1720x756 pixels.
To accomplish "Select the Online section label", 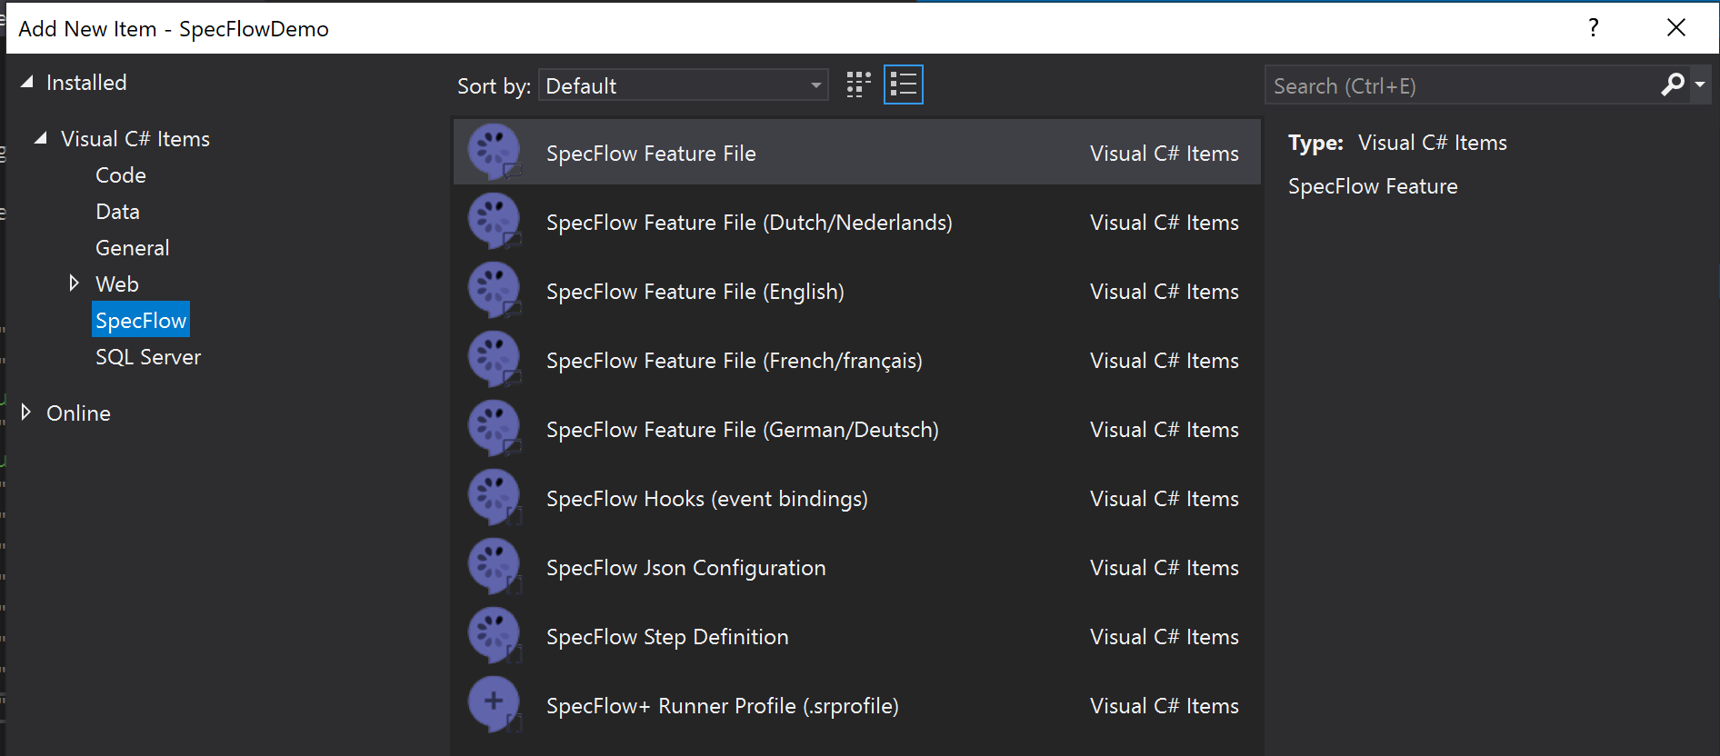I will 79,413.
